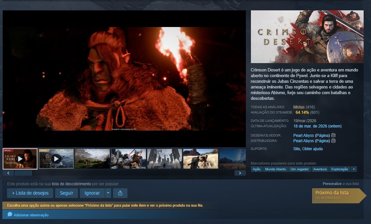Click the plus button to add tags

354,169
